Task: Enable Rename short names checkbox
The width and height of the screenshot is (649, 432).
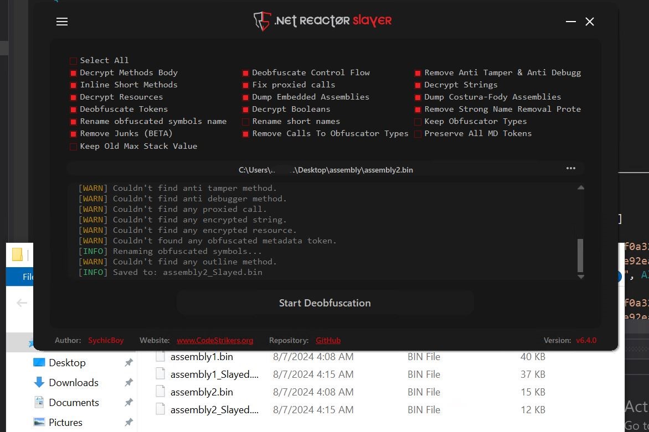Action: click(x=245, y=122)
